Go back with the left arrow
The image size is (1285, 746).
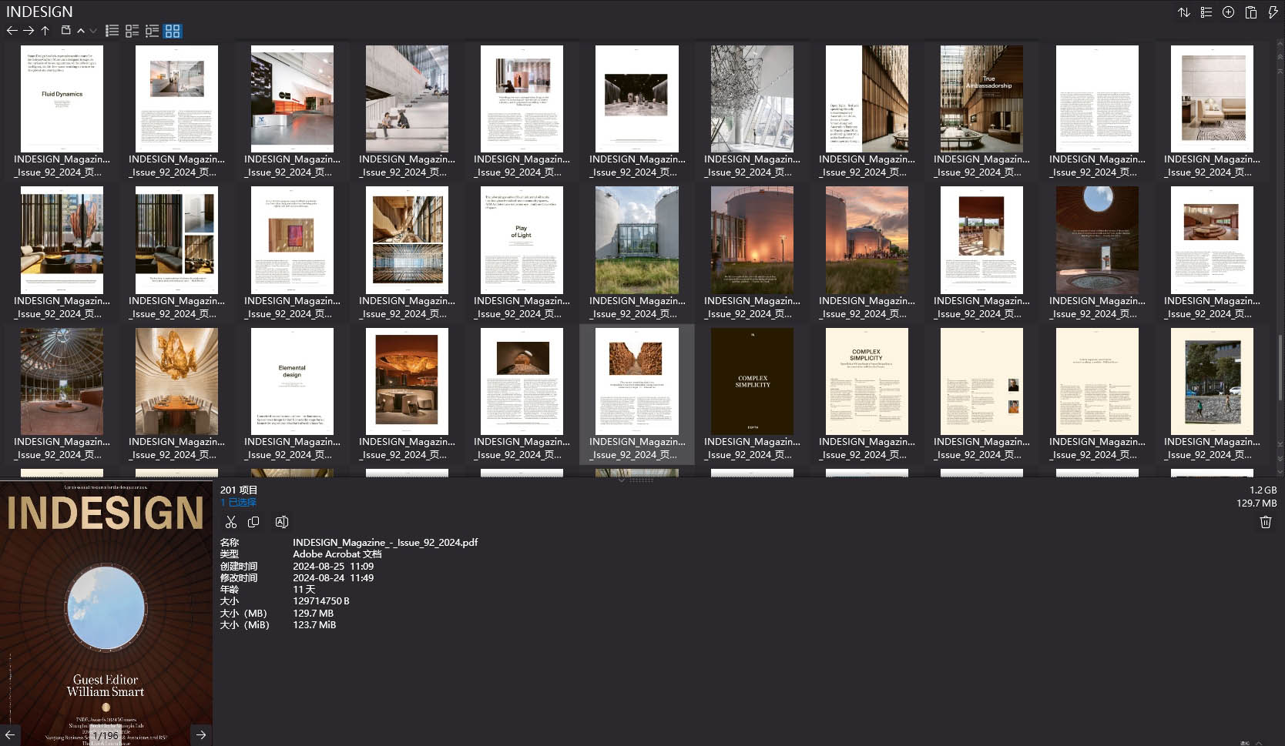tap(12, 31)
